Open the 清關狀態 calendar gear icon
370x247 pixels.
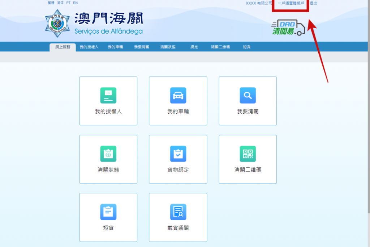tap(108, 154)
